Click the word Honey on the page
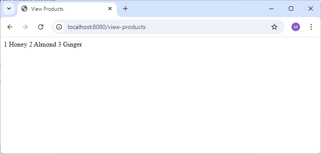321x154 pixels. [x=18, y=44]
